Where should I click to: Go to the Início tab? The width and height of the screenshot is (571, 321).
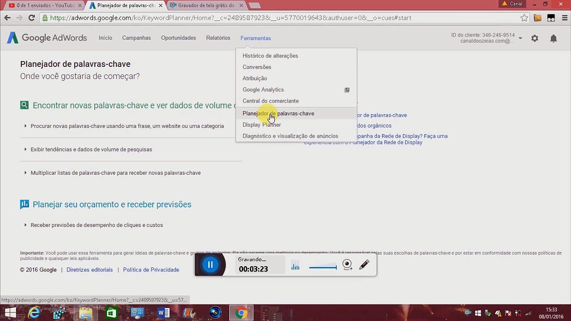(x=105, y=38)
